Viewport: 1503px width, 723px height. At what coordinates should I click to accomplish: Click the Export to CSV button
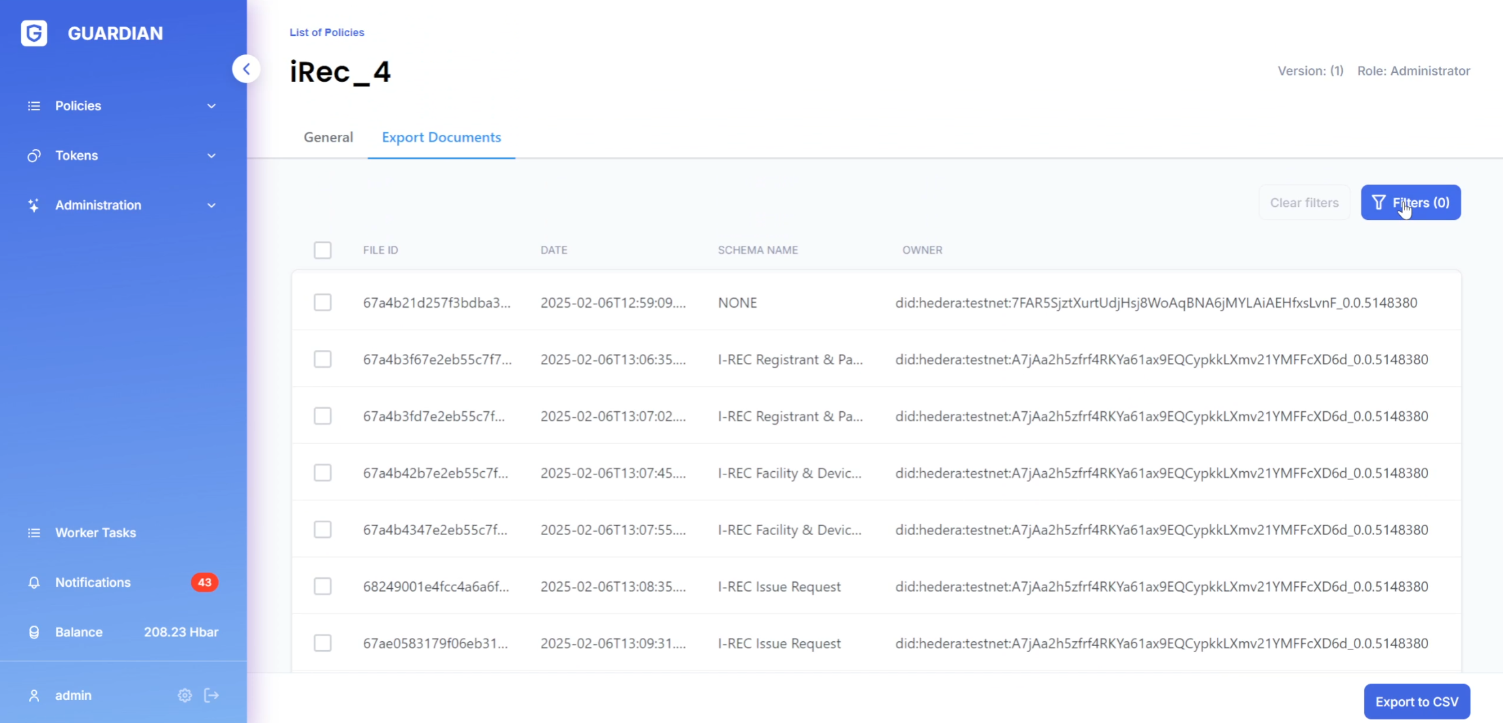[x=1416, y=702]
